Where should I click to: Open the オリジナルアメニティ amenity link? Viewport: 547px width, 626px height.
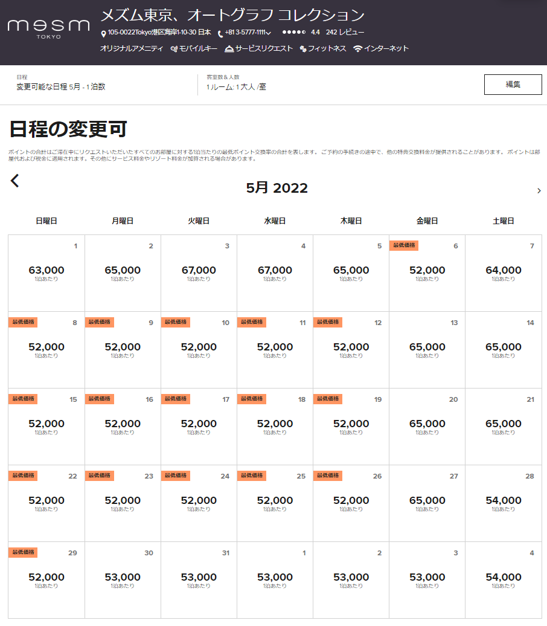(x=132, y=49)
